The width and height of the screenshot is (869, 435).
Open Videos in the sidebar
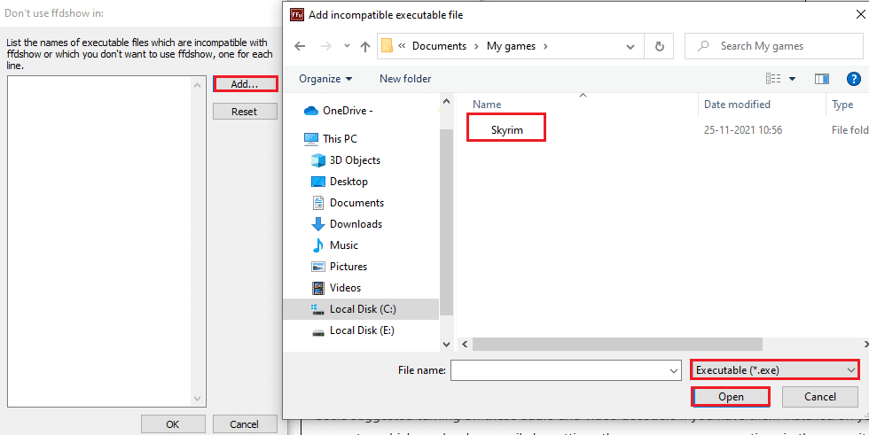point(336,288)
